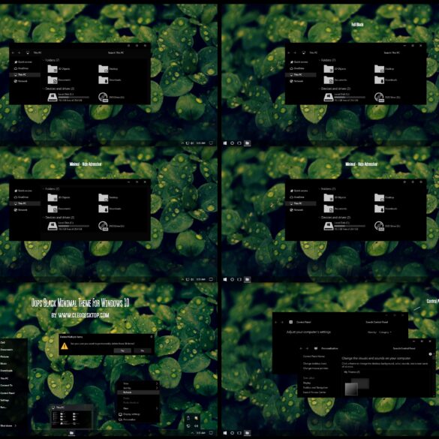Open Control Panel from the Start menu
Viewport: 439px width, 439px height.
[8, 393]
